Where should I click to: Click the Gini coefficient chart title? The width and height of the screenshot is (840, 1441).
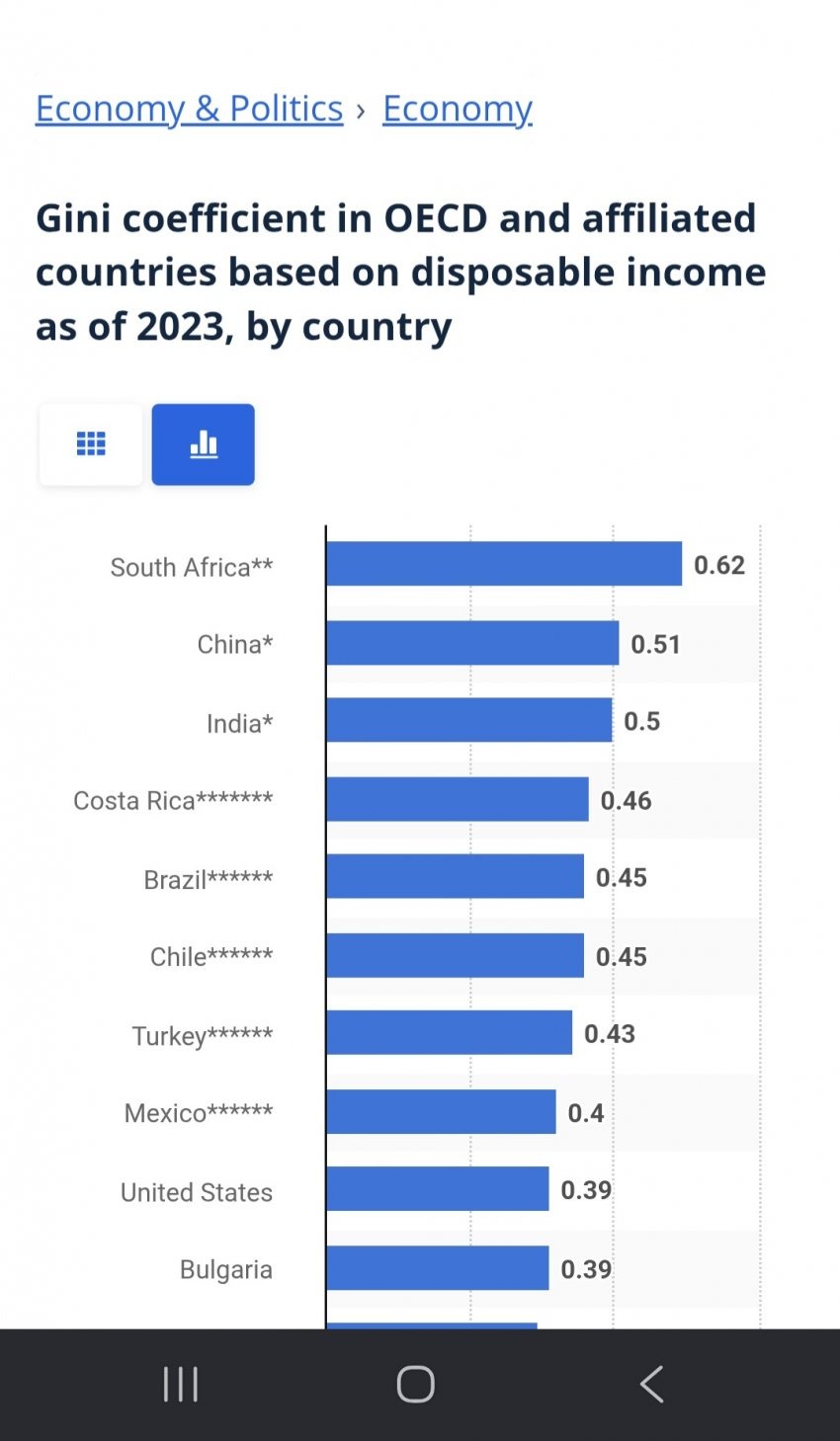click(400, 272)
